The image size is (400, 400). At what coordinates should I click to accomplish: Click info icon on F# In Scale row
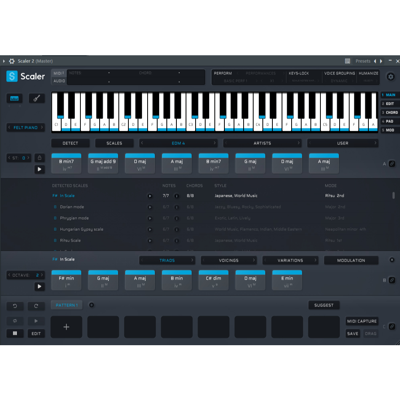(x=176, y=196)
